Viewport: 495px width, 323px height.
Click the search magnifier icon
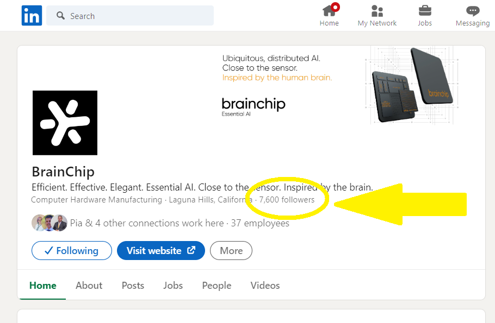(60, 15)
